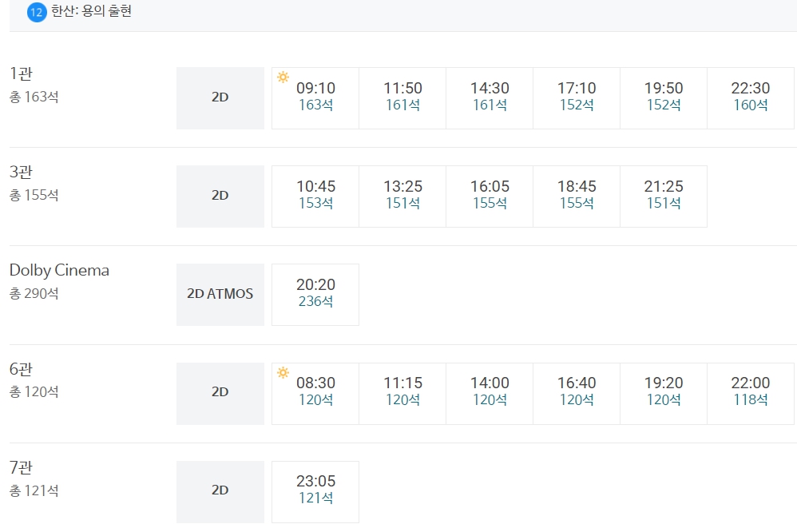Screen dimensions: 797x528
Task: Select the 10:45 showtime in 3관
Action: [x=315, y=197]
